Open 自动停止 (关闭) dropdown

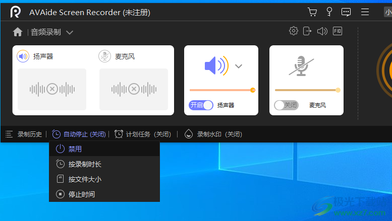tap(85, 134)
